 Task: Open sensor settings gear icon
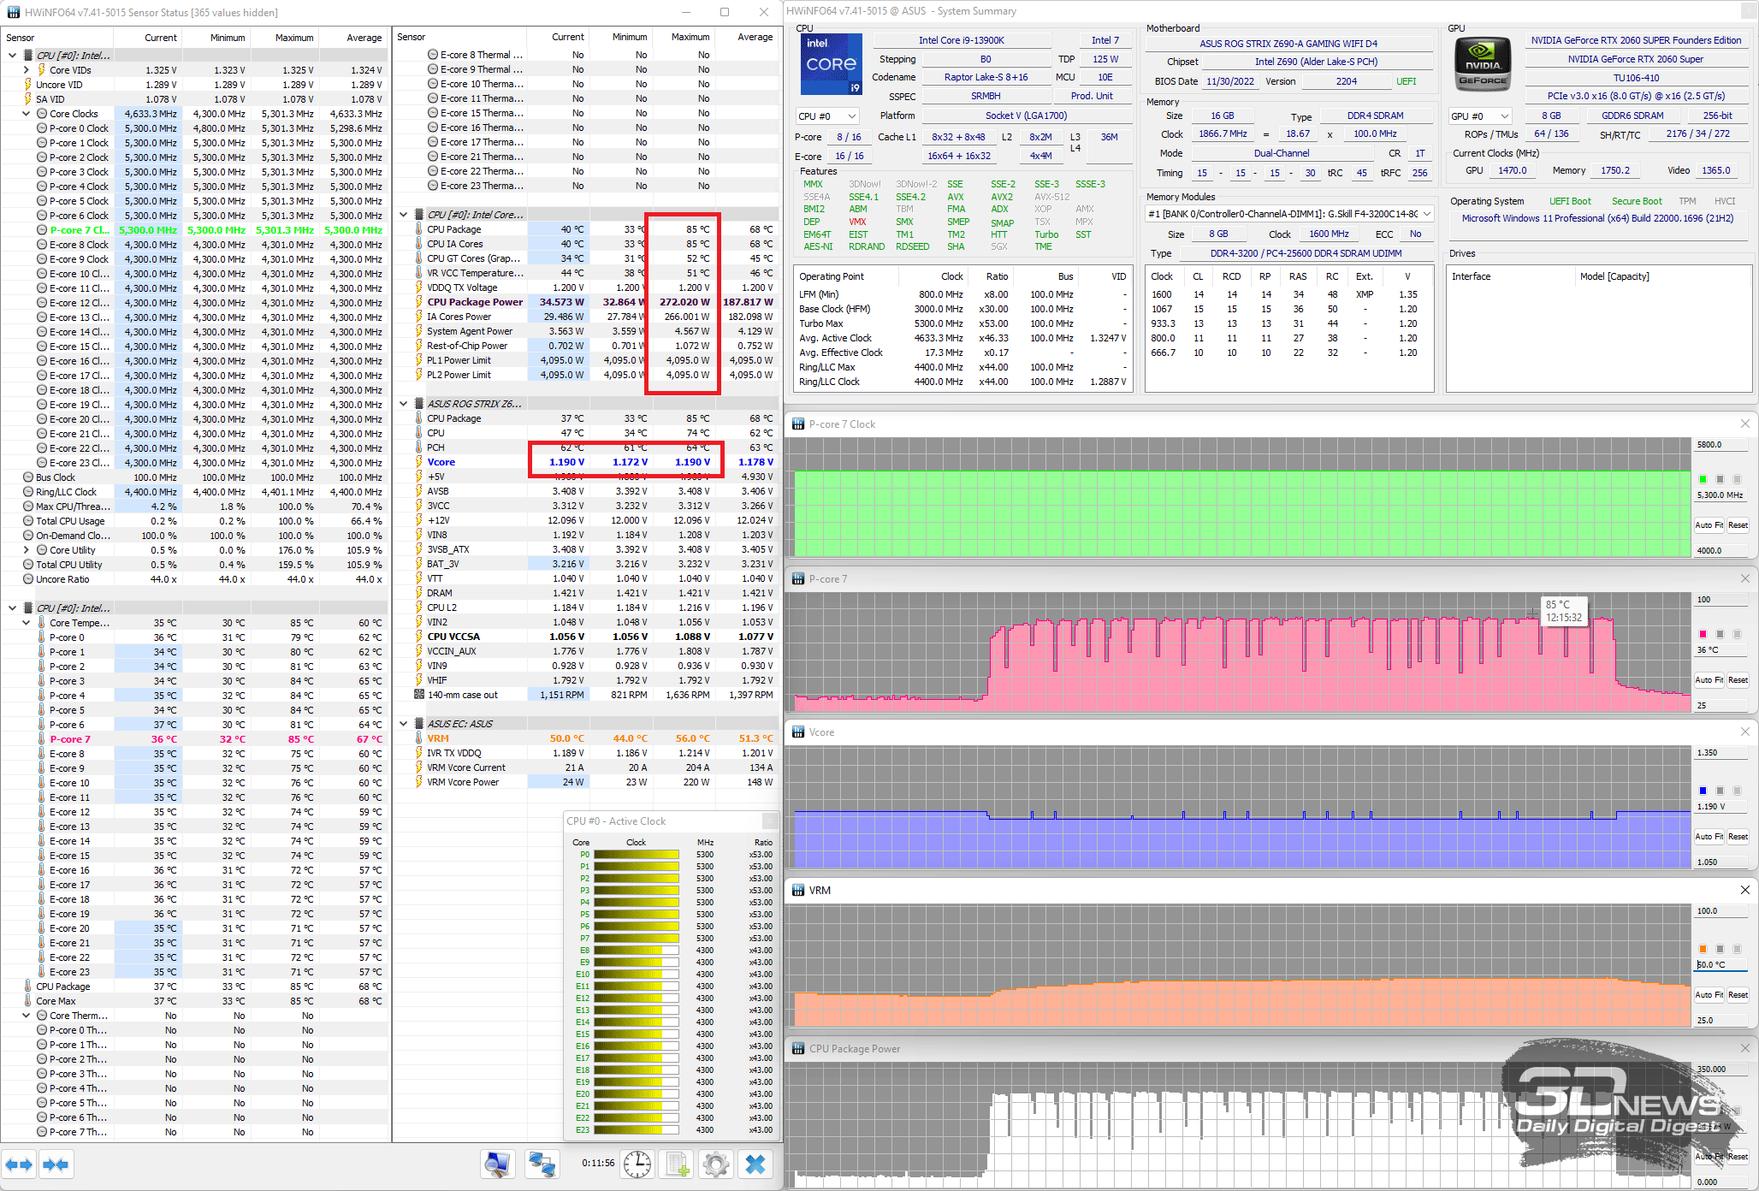[x=716, y=1164]
